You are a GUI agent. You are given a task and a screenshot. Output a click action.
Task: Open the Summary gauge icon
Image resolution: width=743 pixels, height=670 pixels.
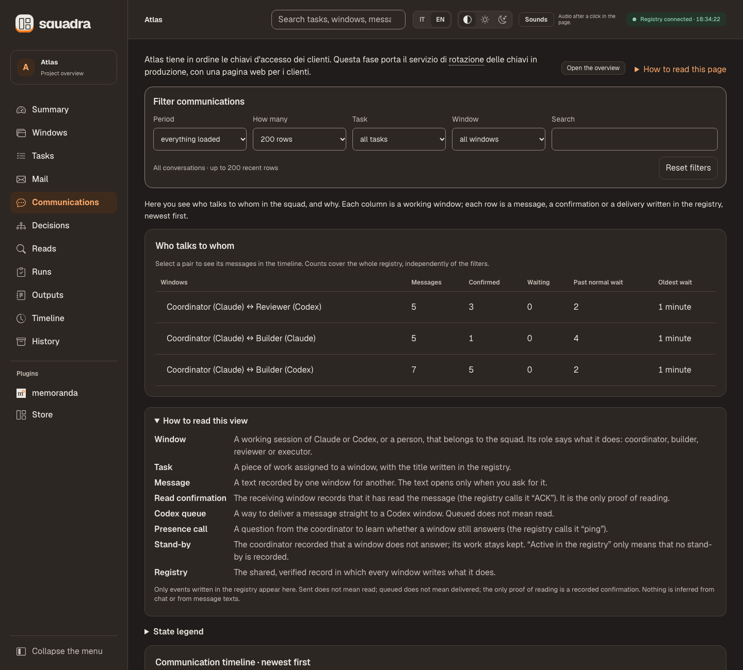click(21, 110)
